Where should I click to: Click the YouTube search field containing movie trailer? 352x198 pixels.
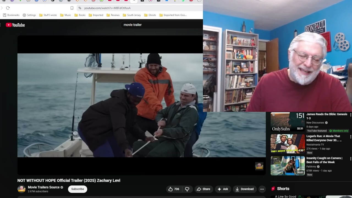(x=162, y=25)
